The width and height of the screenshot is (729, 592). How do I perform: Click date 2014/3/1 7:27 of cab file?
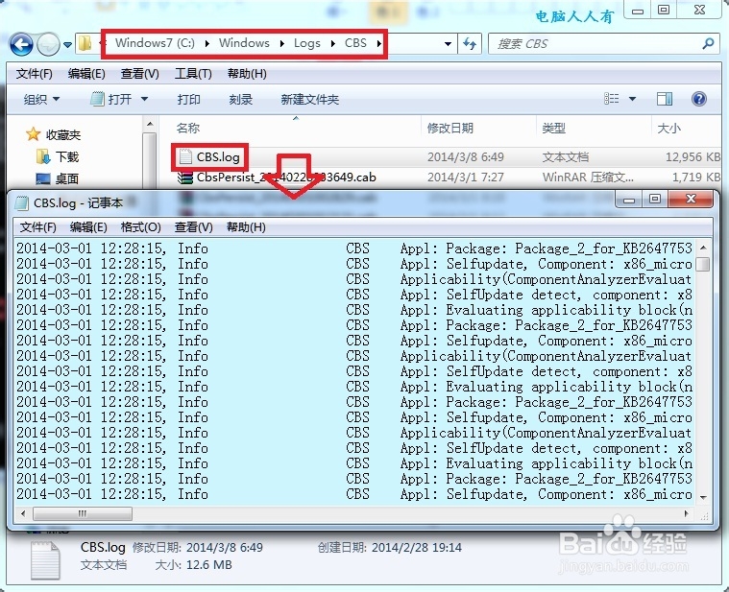click(x=466, y=177)
